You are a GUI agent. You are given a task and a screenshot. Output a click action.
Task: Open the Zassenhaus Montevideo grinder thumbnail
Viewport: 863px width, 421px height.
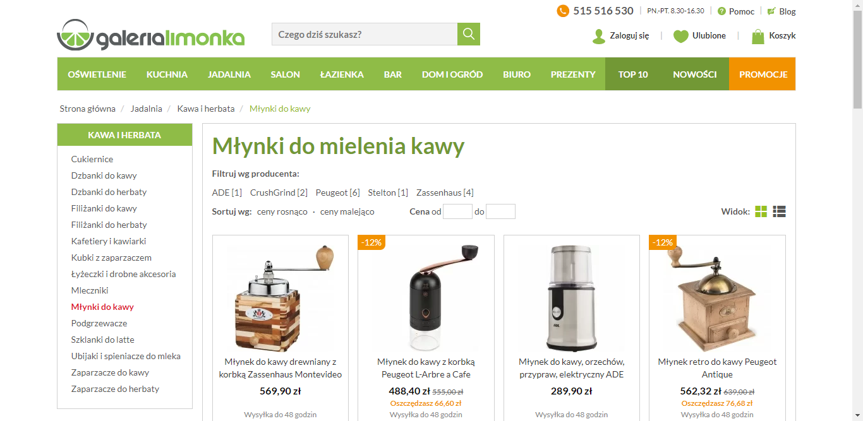point(281,297)
